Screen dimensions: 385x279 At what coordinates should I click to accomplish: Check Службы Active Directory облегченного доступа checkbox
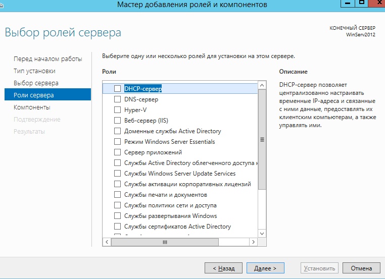click(117, 163)
